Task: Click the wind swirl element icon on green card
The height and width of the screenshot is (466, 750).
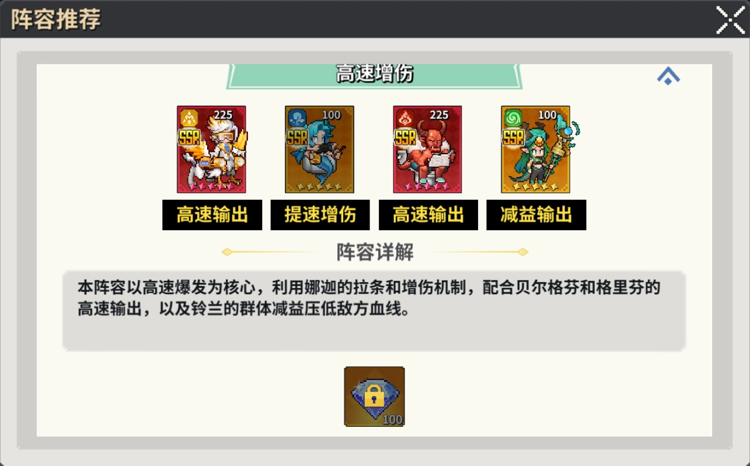Action: point(514,119)
